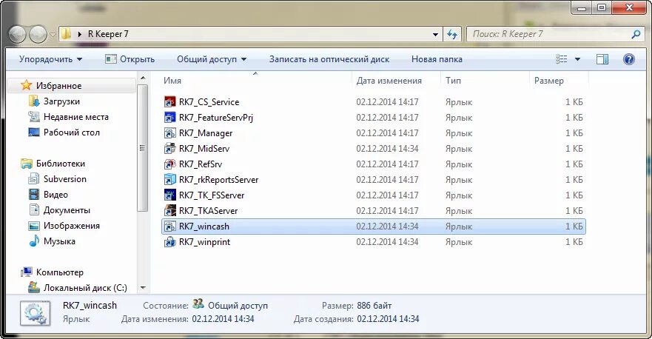
Task: Click the RK7_CS_Service shortcut icon
Action: coord(169,102)
